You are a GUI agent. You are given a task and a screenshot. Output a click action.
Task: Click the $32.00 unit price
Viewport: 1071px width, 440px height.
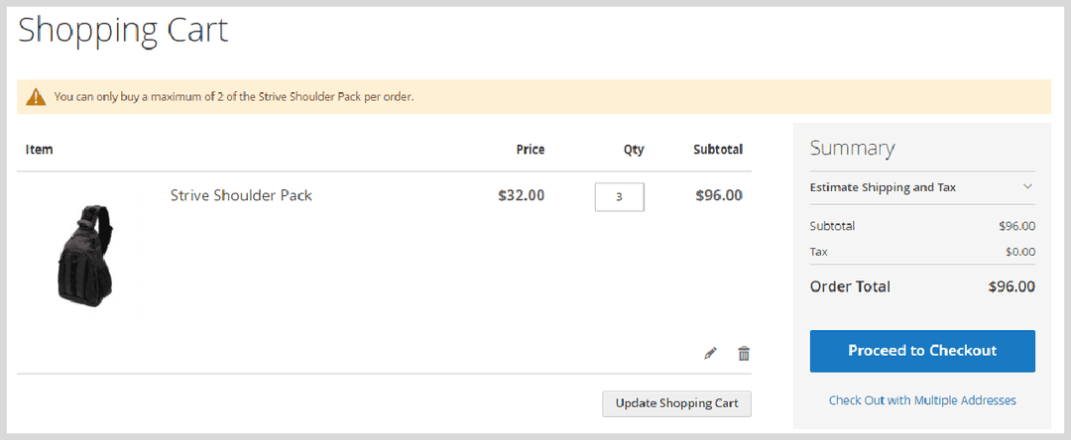pos(521,195)
